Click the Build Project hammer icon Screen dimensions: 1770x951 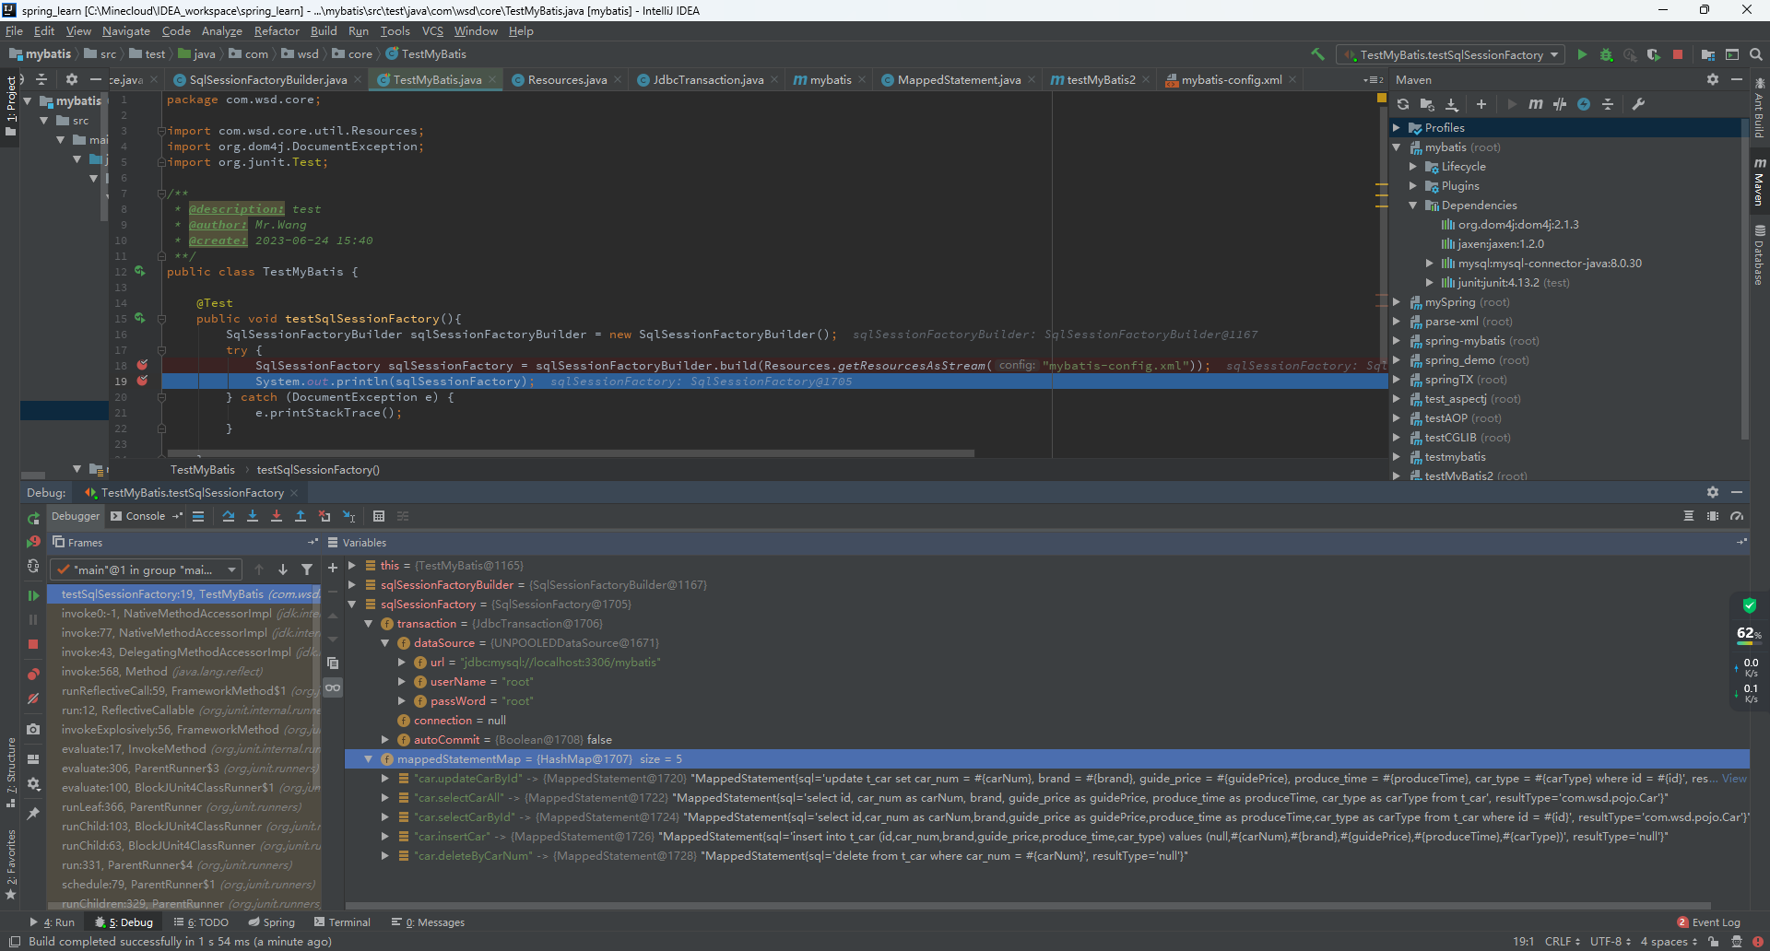(1317, 54)
